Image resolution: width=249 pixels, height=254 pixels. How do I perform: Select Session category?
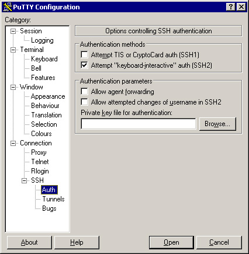point(31,31)
